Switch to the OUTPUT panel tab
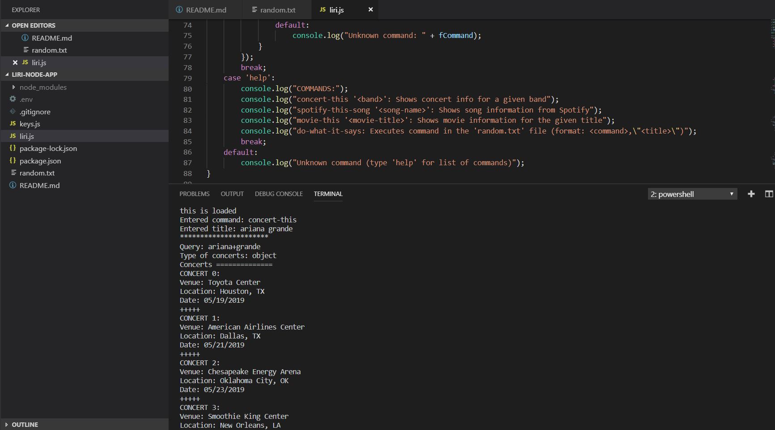Screen dimensions: 775x430 coord(232,194)
